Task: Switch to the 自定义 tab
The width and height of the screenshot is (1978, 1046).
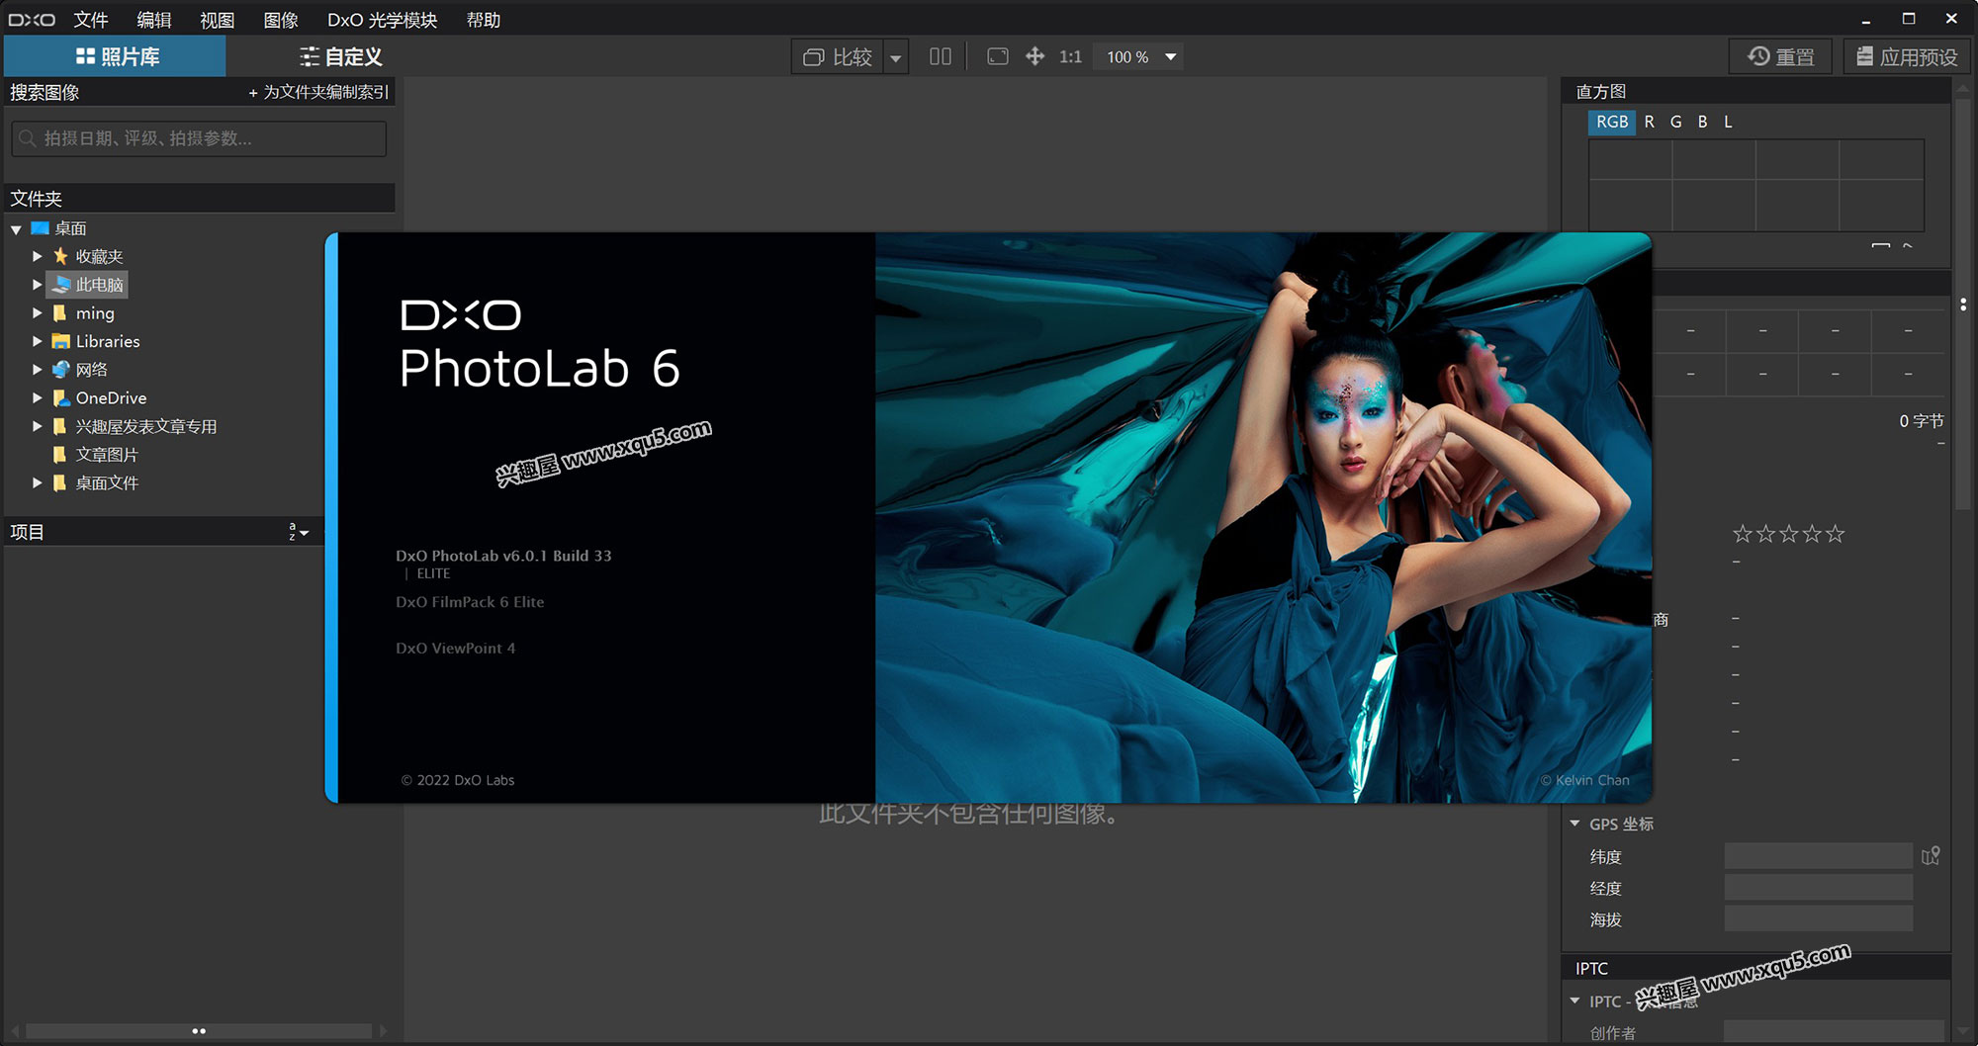Action: point(340,56)
